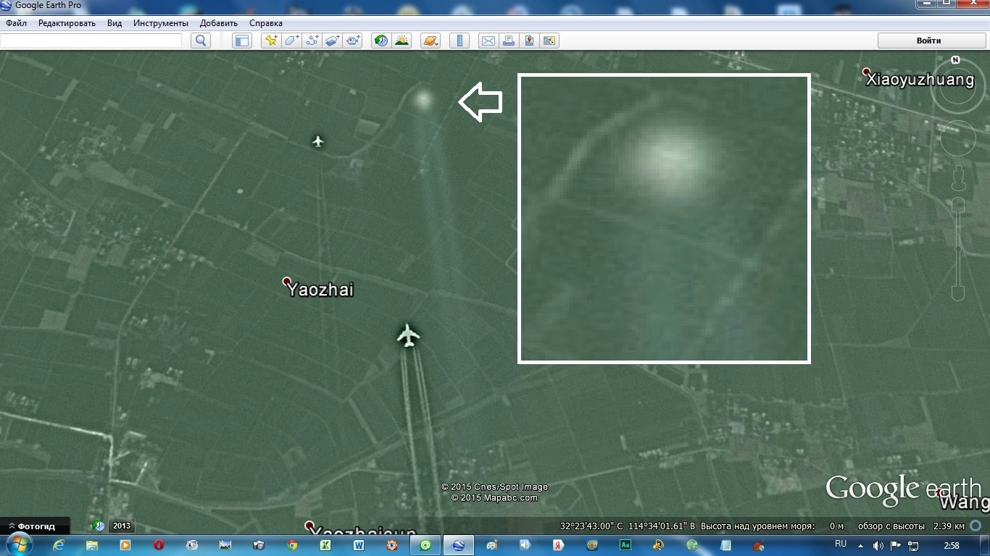This screenshot has height=556, width=990.
Task: Add a new placemark with the pin icon
Action: point(271,41)
